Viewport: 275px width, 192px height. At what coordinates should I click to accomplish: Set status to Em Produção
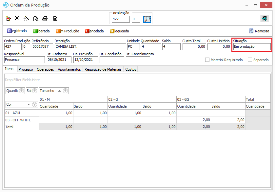click(68, 31)
